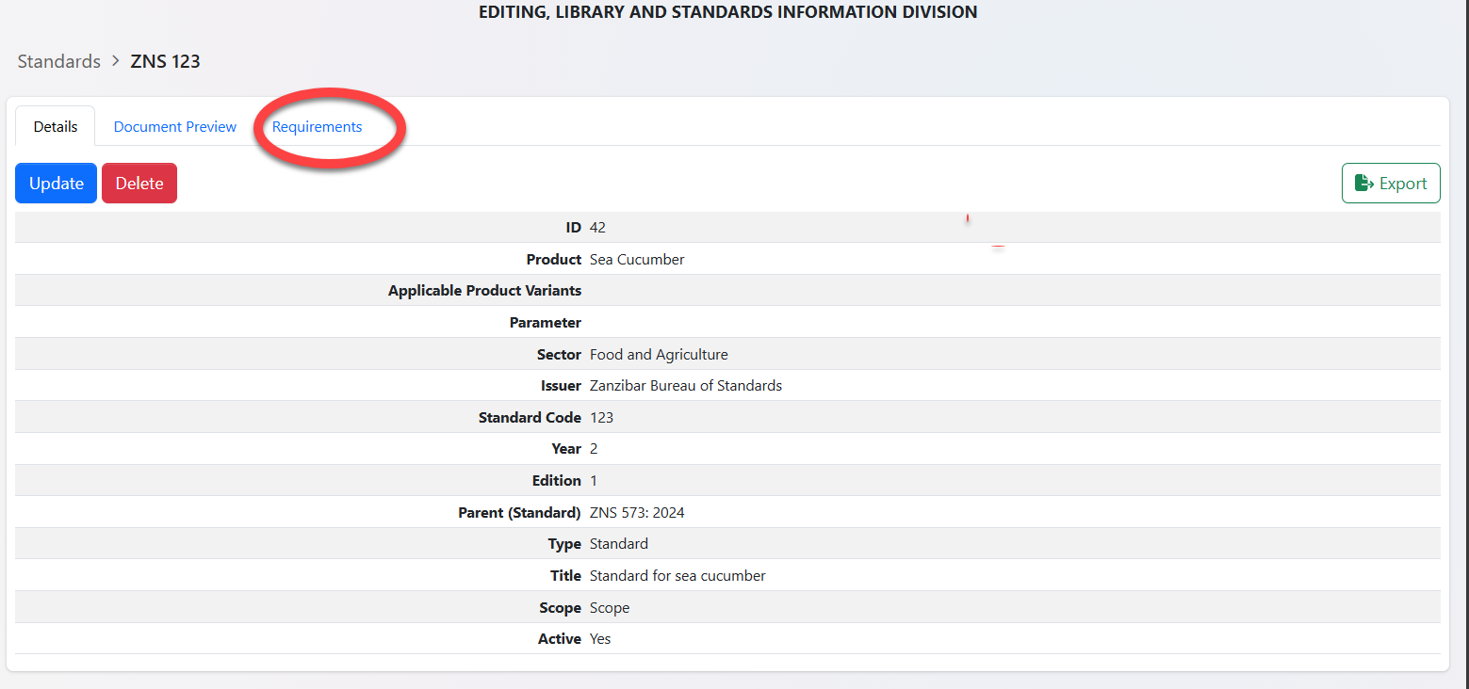The image size is (1469, 689).
Task: Open the Requirements tab
Action: pyautogui.click(x=317, y=127)
